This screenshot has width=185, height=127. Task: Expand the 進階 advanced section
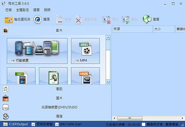pyautogui.click(x=56, y=116)
